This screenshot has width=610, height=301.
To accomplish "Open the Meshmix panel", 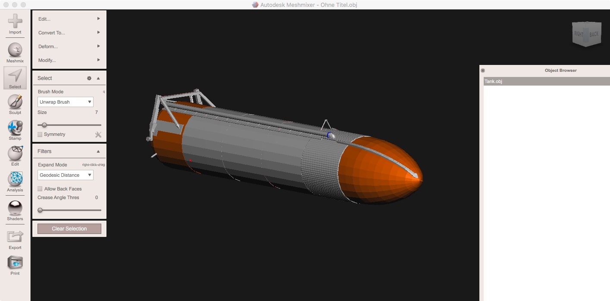I will [15, 52].
